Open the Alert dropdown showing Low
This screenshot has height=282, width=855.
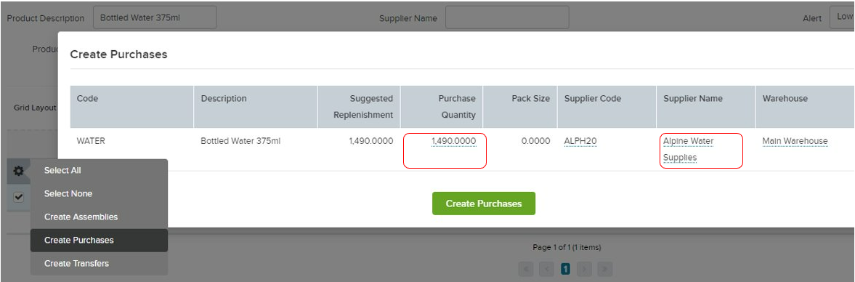coord(842,17)
